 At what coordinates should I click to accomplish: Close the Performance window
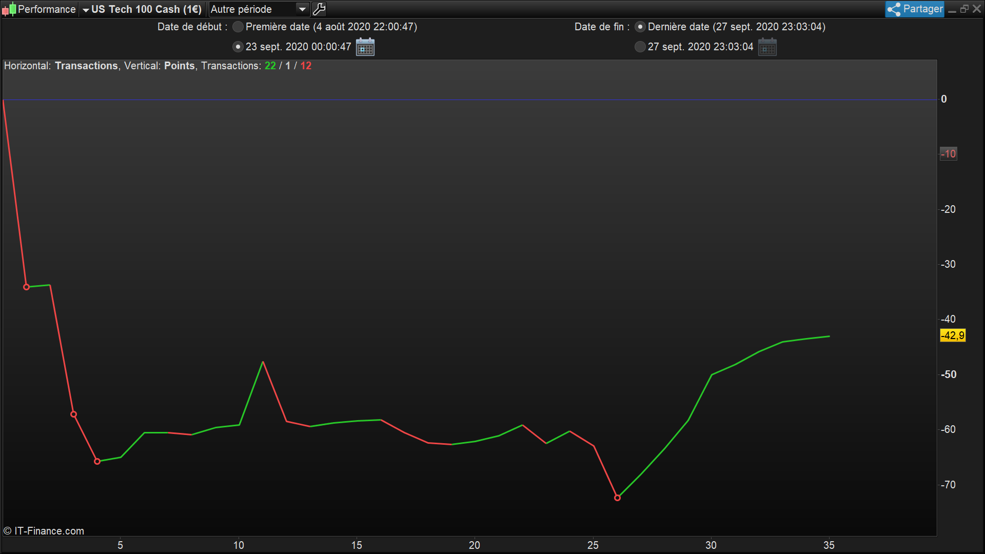977,9
